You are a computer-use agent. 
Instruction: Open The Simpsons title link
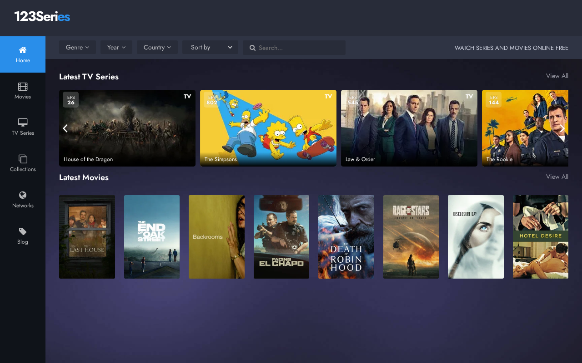221,159
